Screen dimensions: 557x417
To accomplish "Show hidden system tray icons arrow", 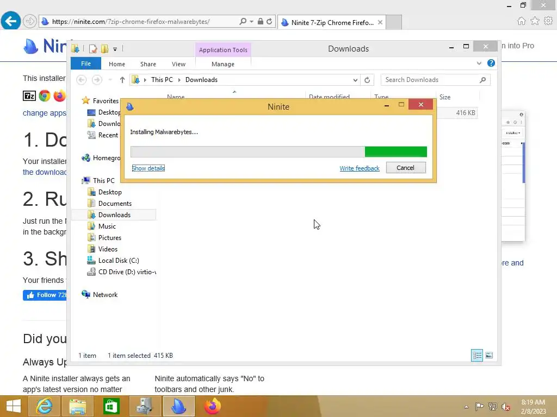I will (x=466, y=407).
